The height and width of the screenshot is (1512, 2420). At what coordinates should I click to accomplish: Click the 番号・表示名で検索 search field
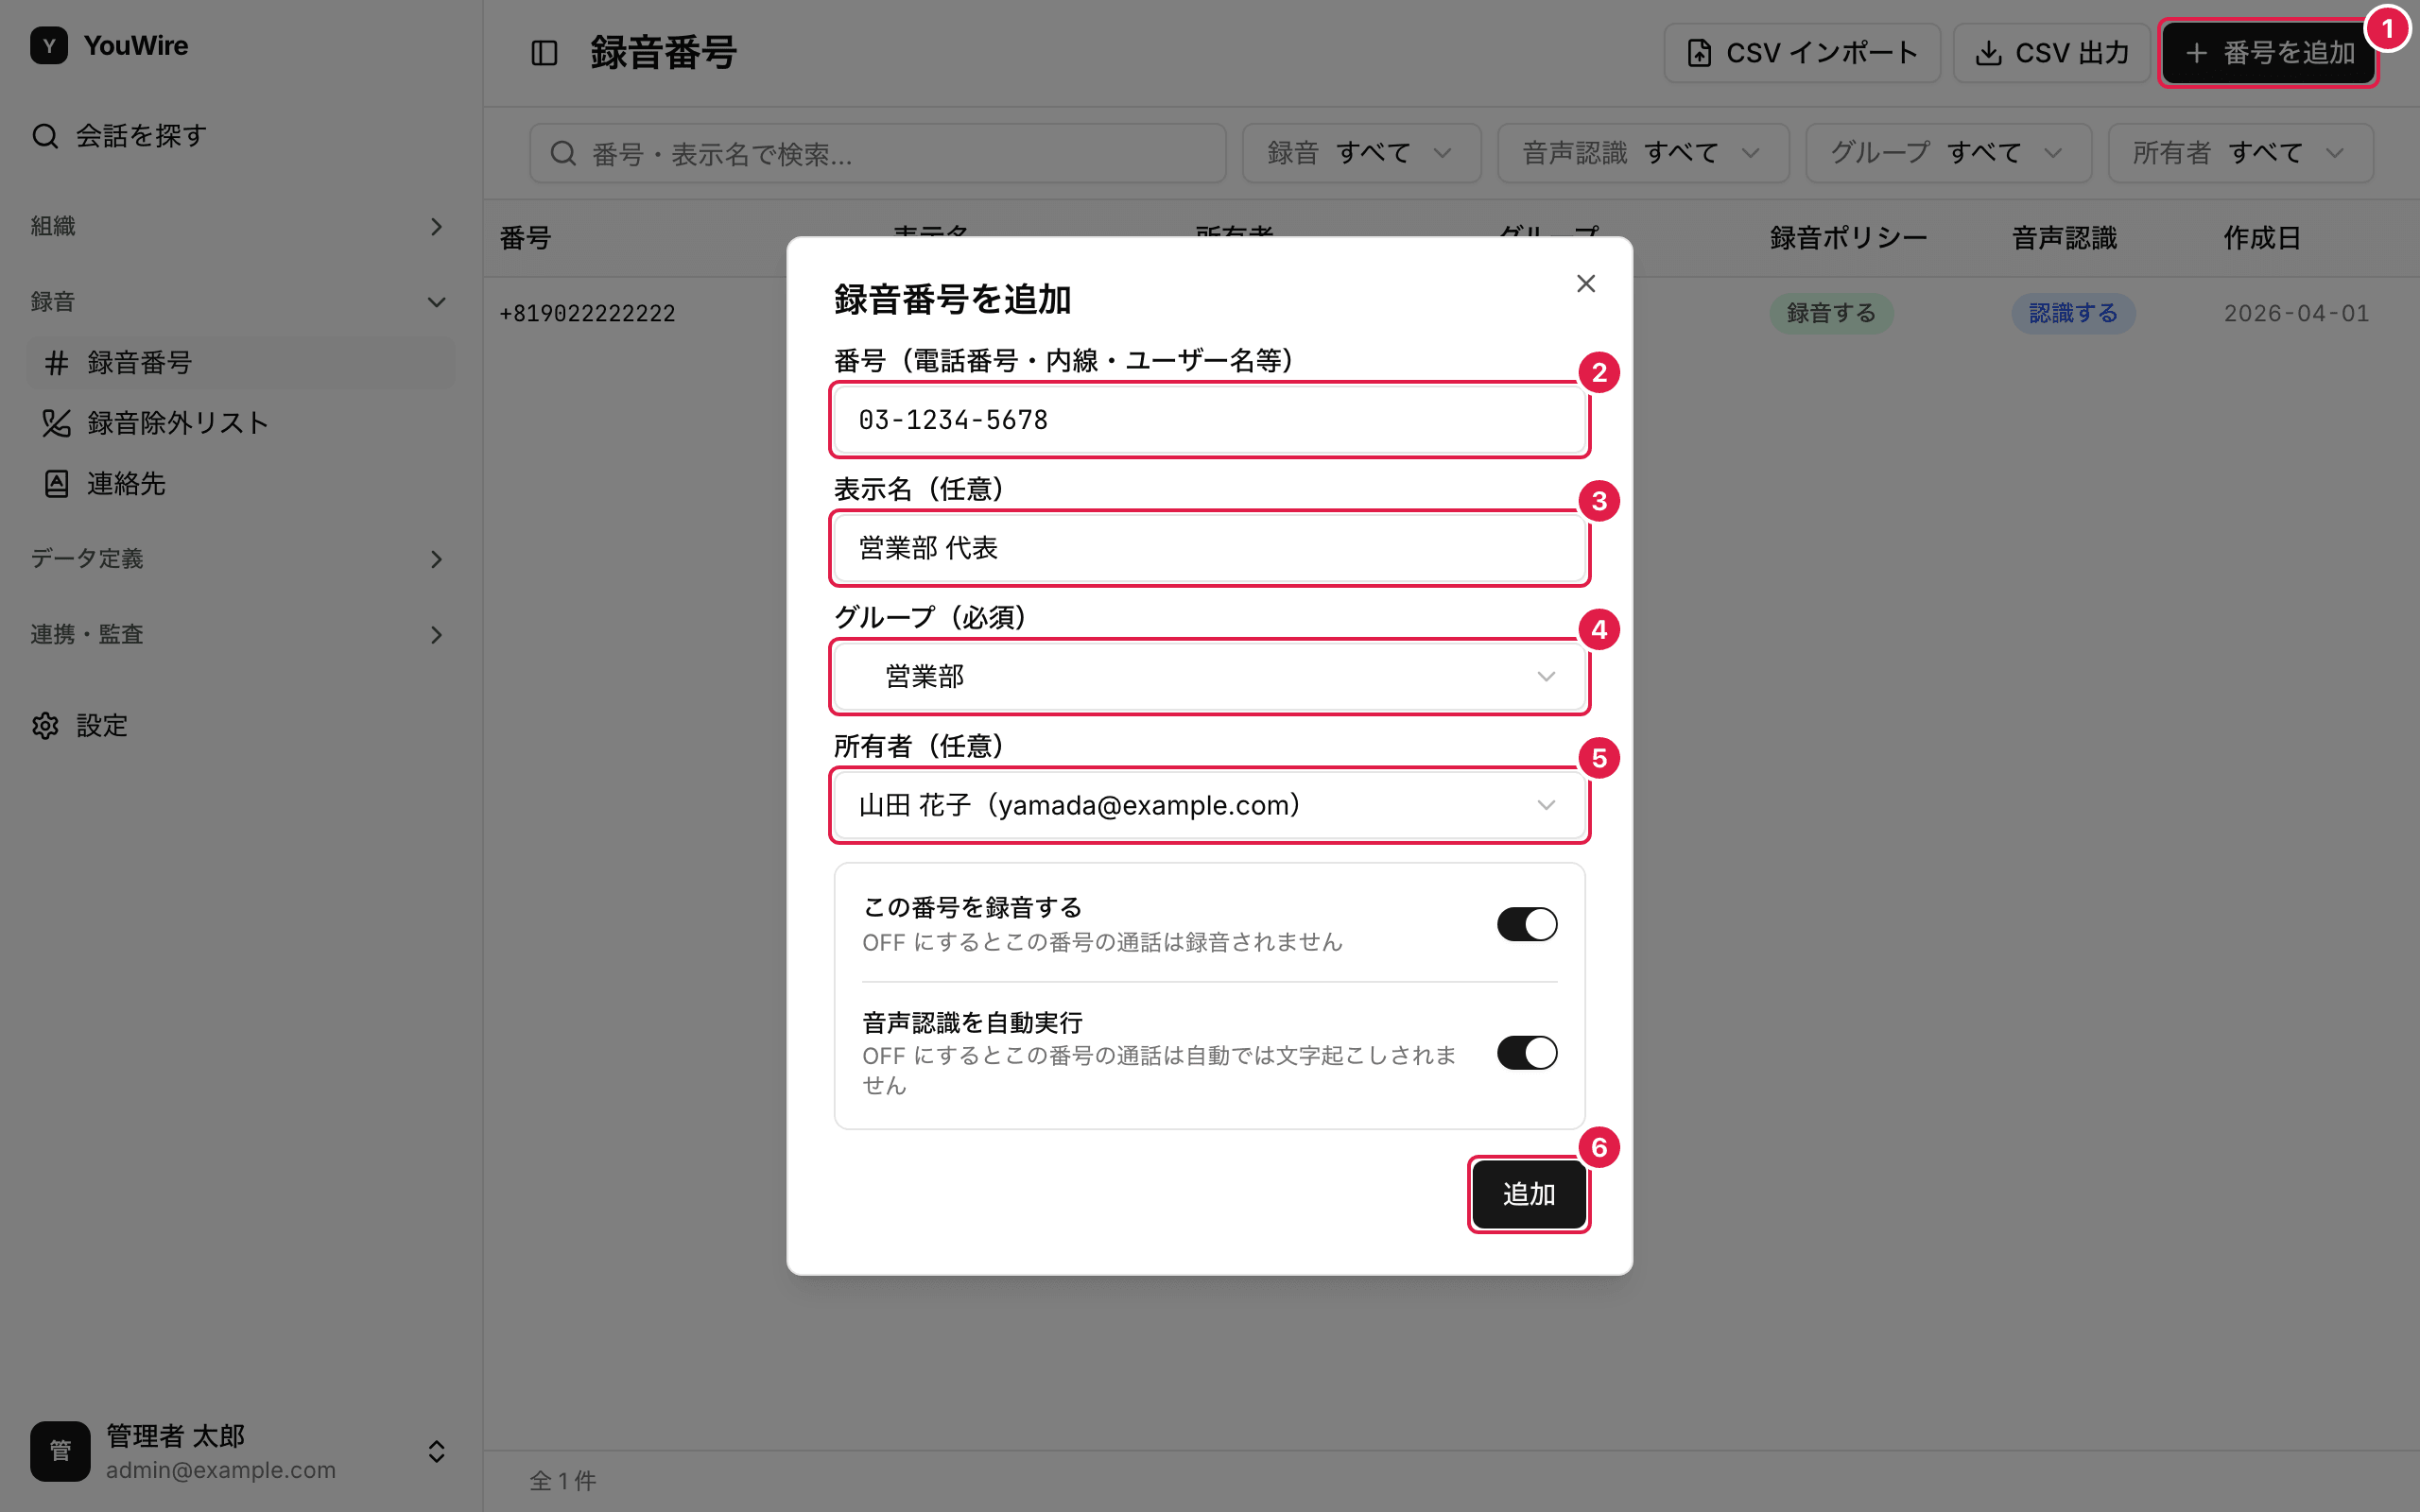click(x=878, y=153)
